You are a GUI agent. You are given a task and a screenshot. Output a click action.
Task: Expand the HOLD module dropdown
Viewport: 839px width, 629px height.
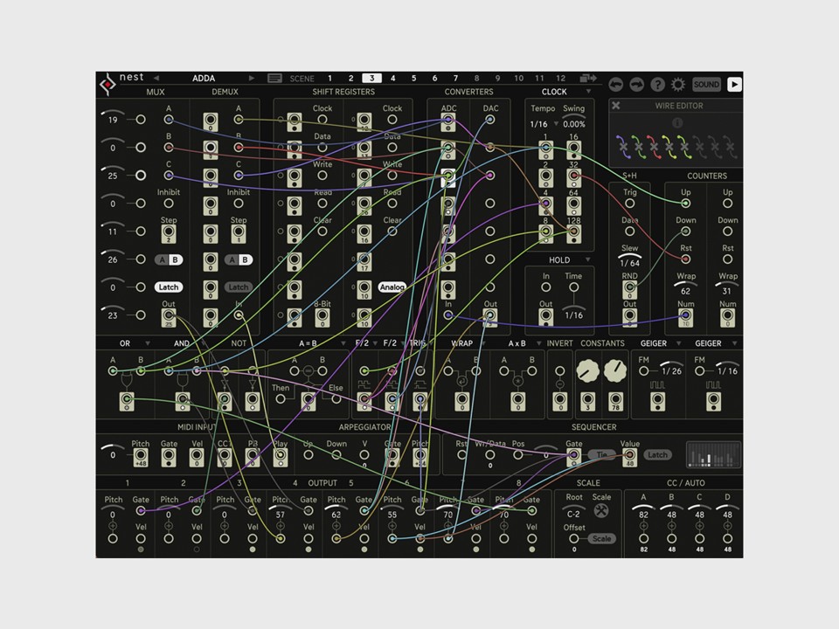[588, 260]
